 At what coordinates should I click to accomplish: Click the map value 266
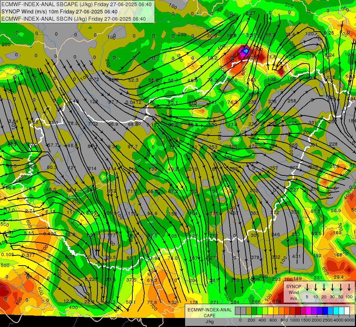click(x=256, y=302)
